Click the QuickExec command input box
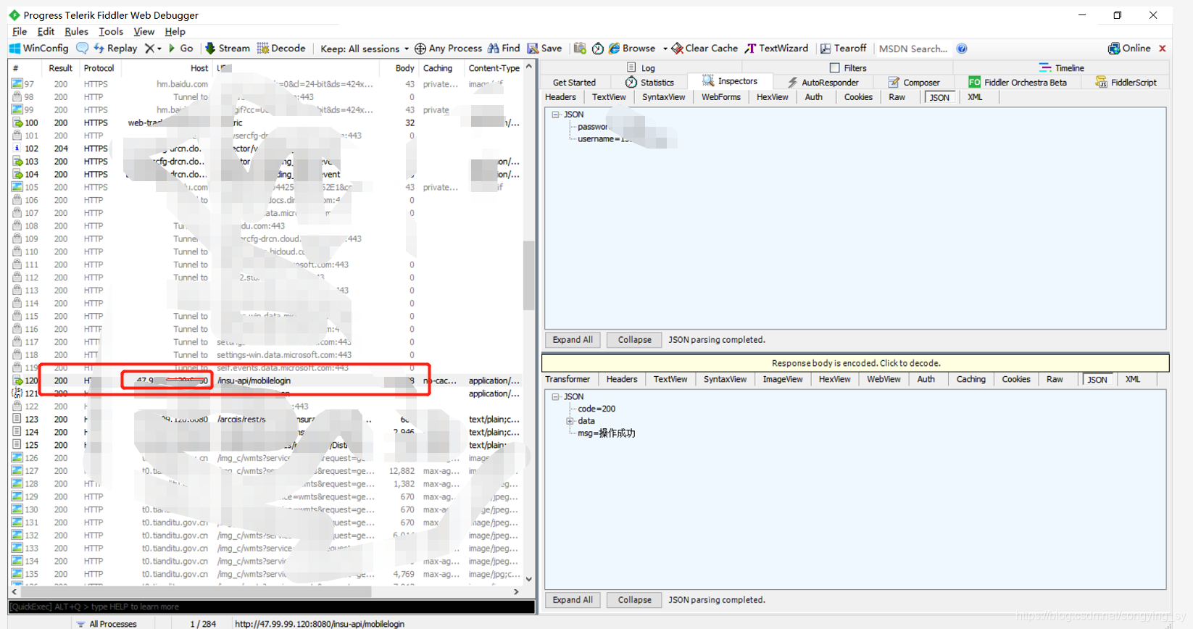The image size is (1193, 629). 271,607
